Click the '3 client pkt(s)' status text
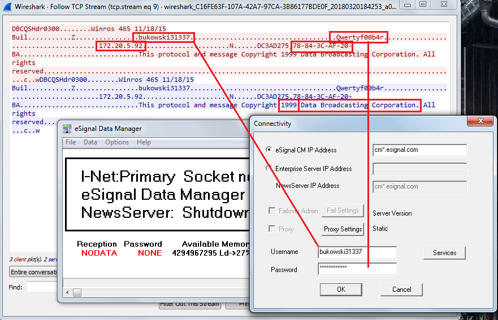Viewport: 498px width, 320px height. tap(26, 260)
